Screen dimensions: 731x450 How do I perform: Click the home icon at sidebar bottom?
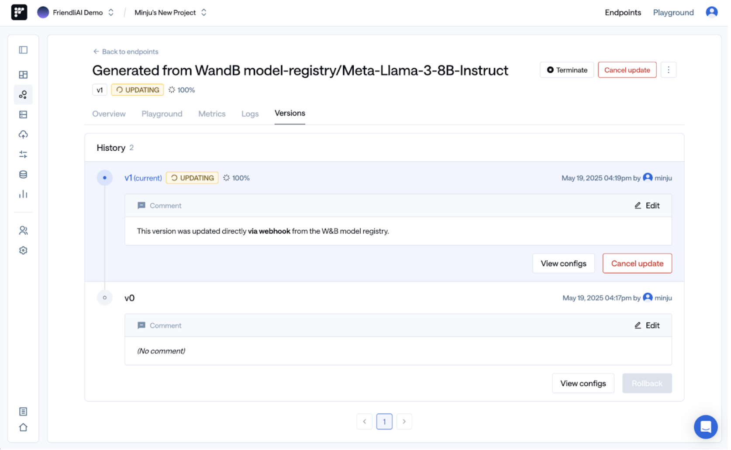pyautogui.click(x=23, y=427)
